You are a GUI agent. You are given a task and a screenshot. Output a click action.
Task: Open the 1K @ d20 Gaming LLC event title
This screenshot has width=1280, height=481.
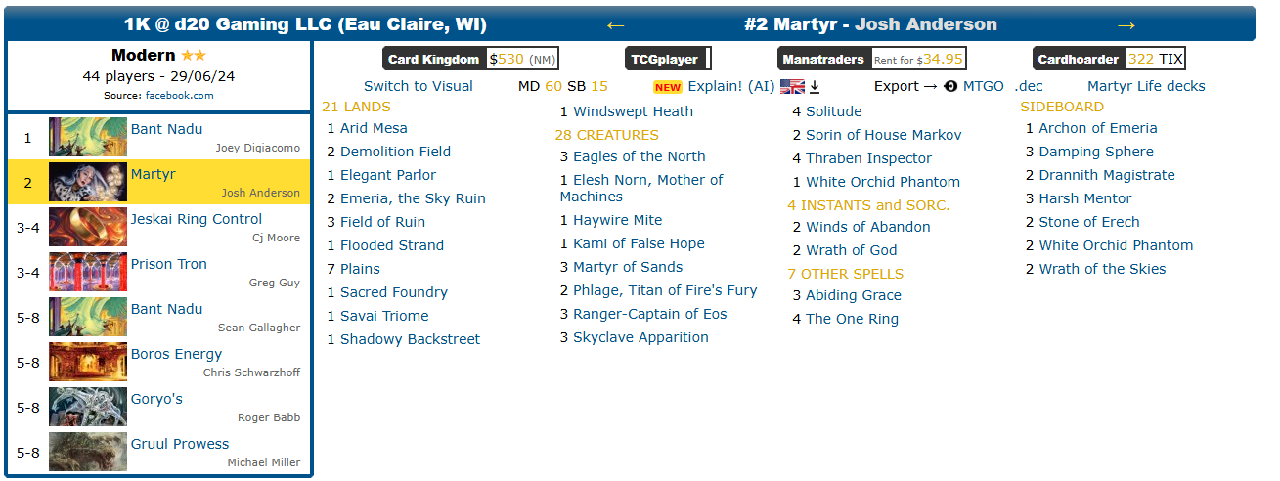pyautogui.click(x=305, y=24)
